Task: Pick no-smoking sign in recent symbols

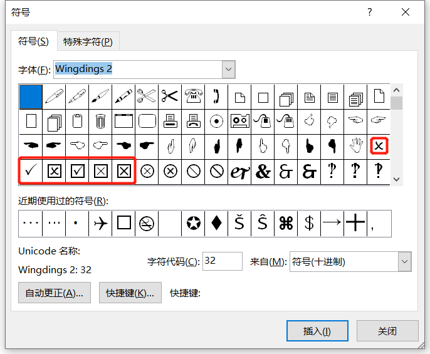Action: coord(147,224)
